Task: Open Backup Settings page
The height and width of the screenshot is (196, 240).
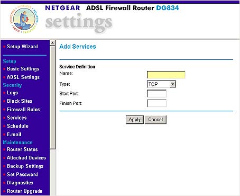Action: coord(25,166)
